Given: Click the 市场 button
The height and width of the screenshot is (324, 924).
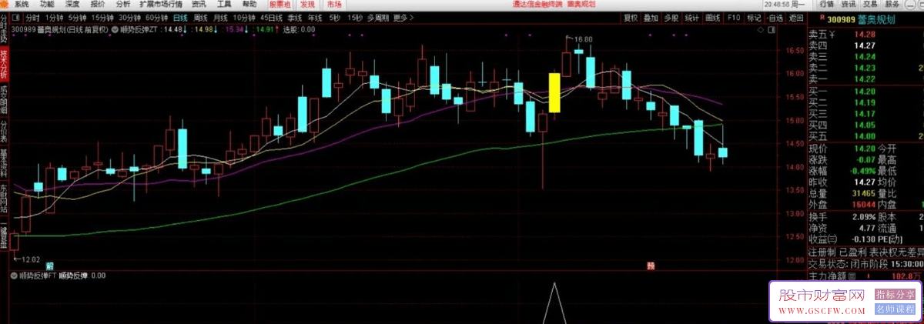Looking at the screenshot, I should (334, 4).
